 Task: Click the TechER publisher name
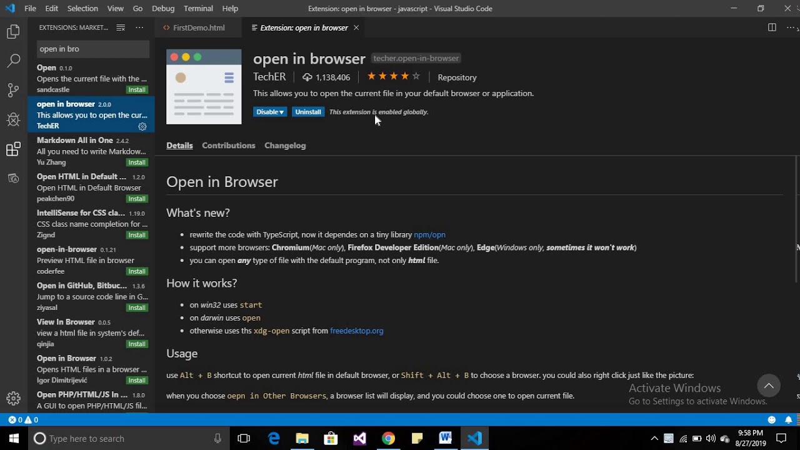tap(269, 77)
